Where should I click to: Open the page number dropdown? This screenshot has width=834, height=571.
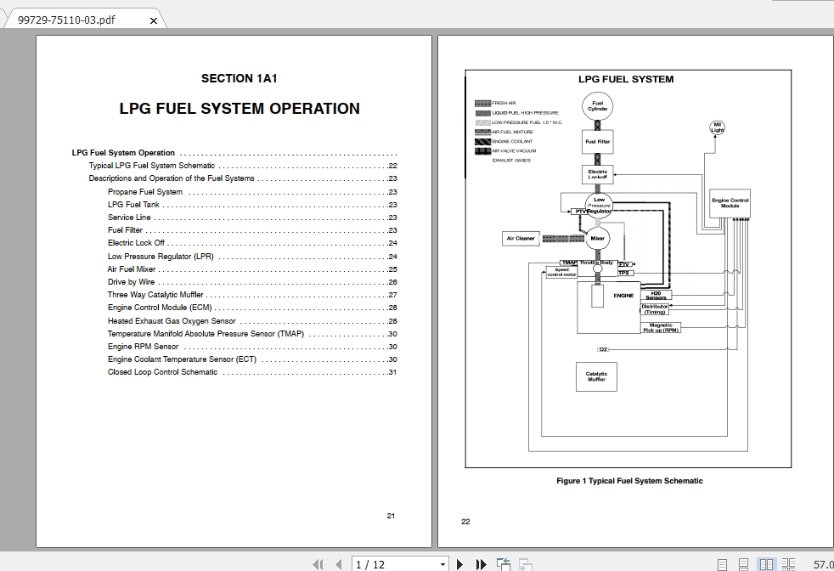(443, 563)
